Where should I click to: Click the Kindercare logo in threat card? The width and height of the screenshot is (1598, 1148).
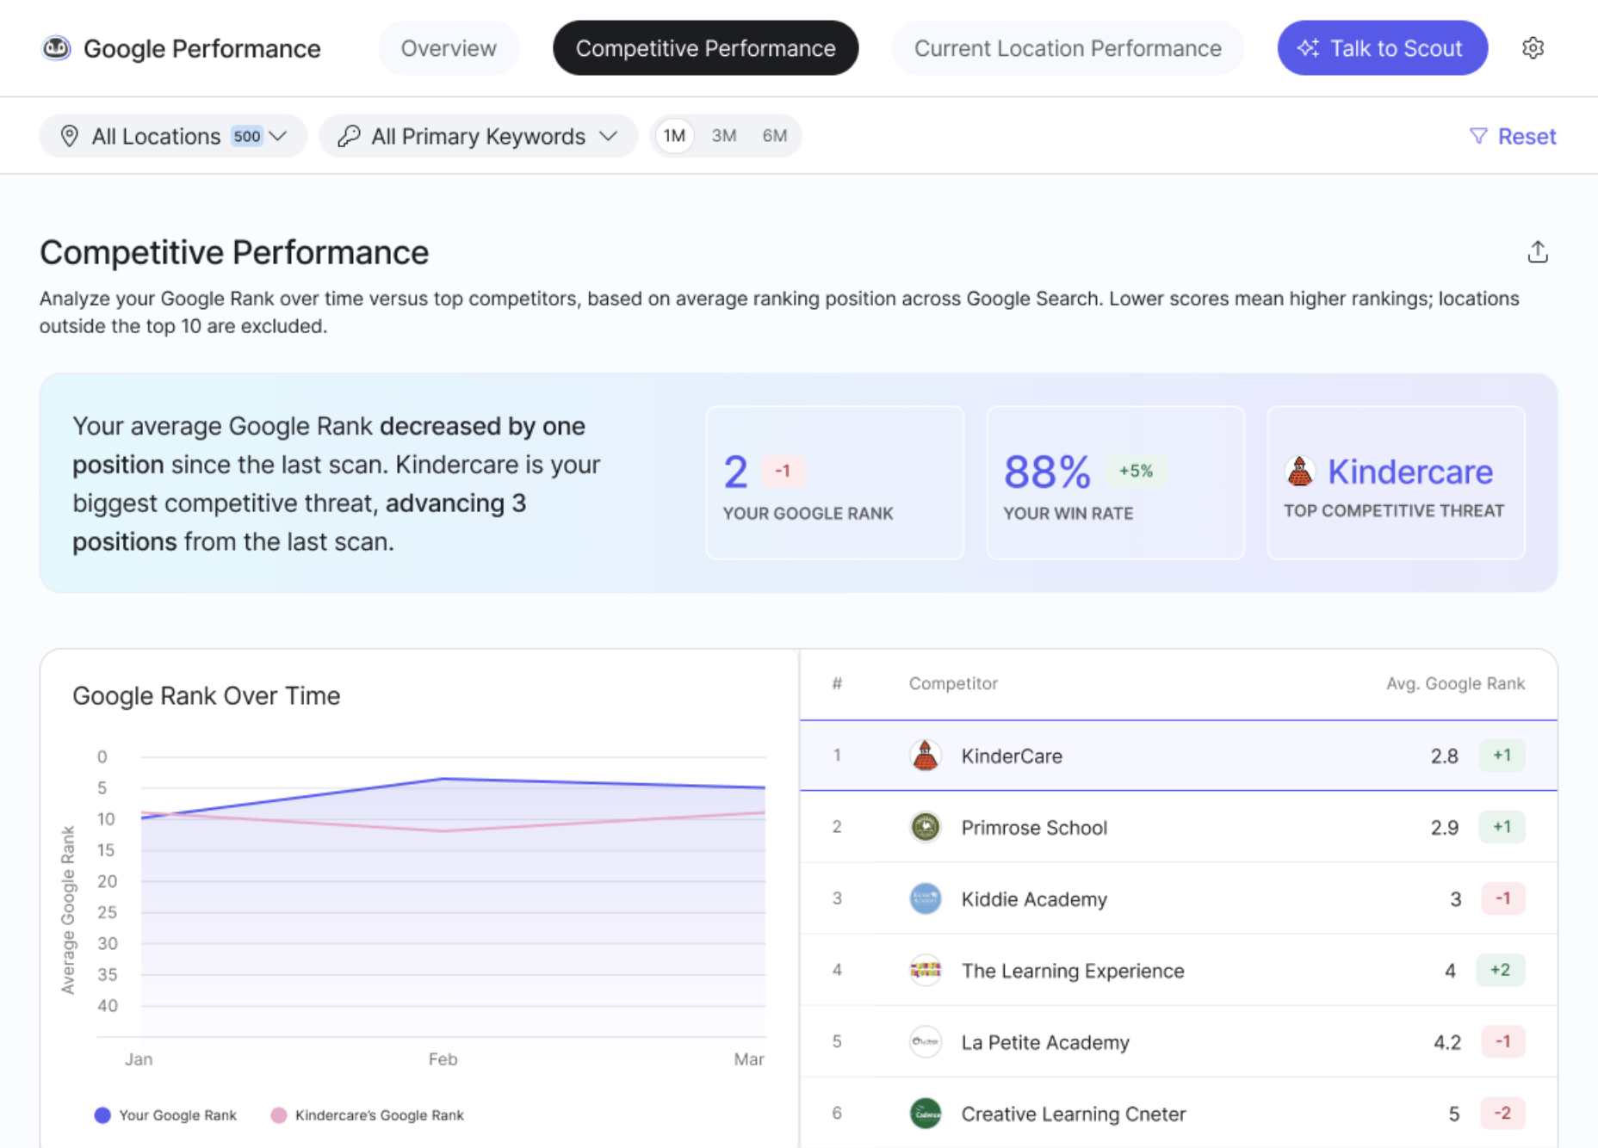click(1300, 472)
